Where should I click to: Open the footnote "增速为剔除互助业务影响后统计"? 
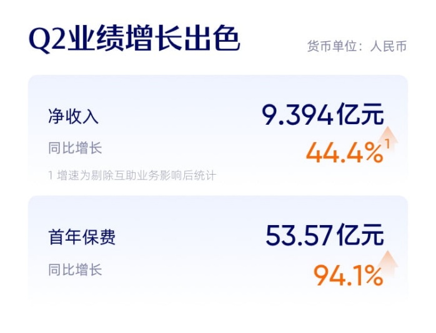point(136,175)
